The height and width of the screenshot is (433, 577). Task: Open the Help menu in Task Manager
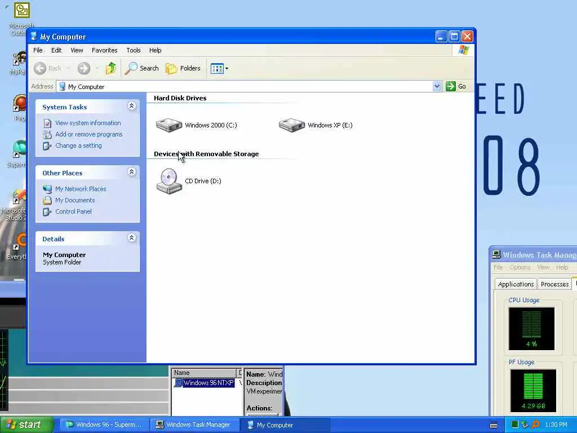[562, 267]
